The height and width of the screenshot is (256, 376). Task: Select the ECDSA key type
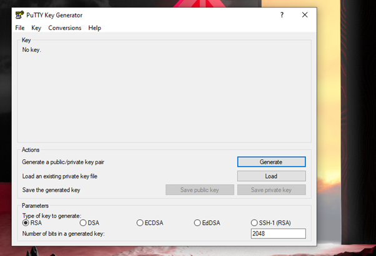(150, 223)
